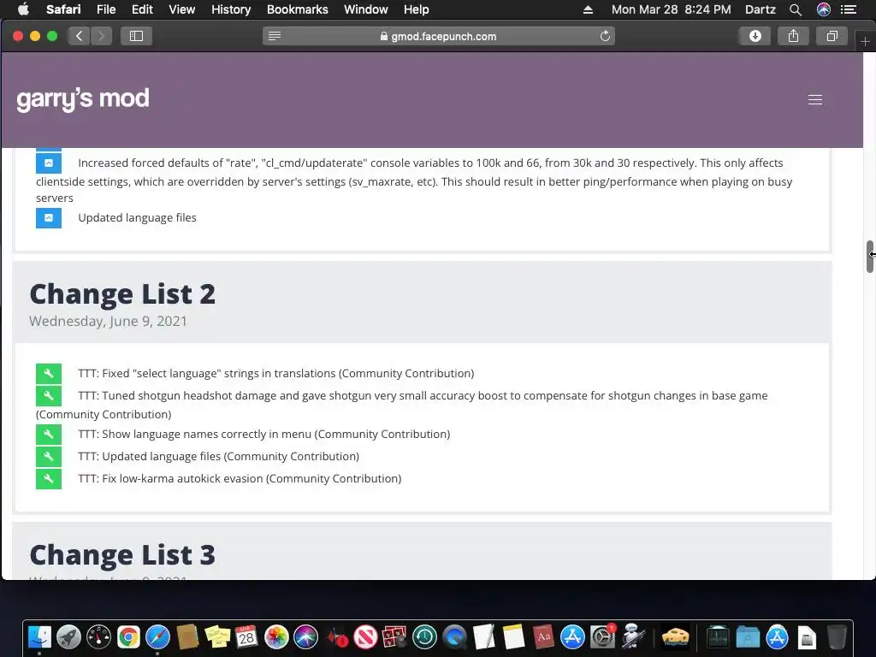Viewport: 876px width, 657px height.
Task: Click the green wrench icon beside 'Fixed "select language" strings'
Action: [49, 374]
